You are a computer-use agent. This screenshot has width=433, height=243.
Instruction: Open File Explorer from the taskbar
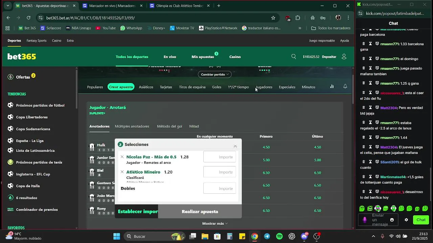(205, 236)
